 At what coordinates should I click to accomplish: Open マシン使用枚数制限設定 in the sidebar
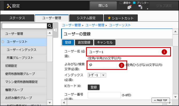coord(24,82)
